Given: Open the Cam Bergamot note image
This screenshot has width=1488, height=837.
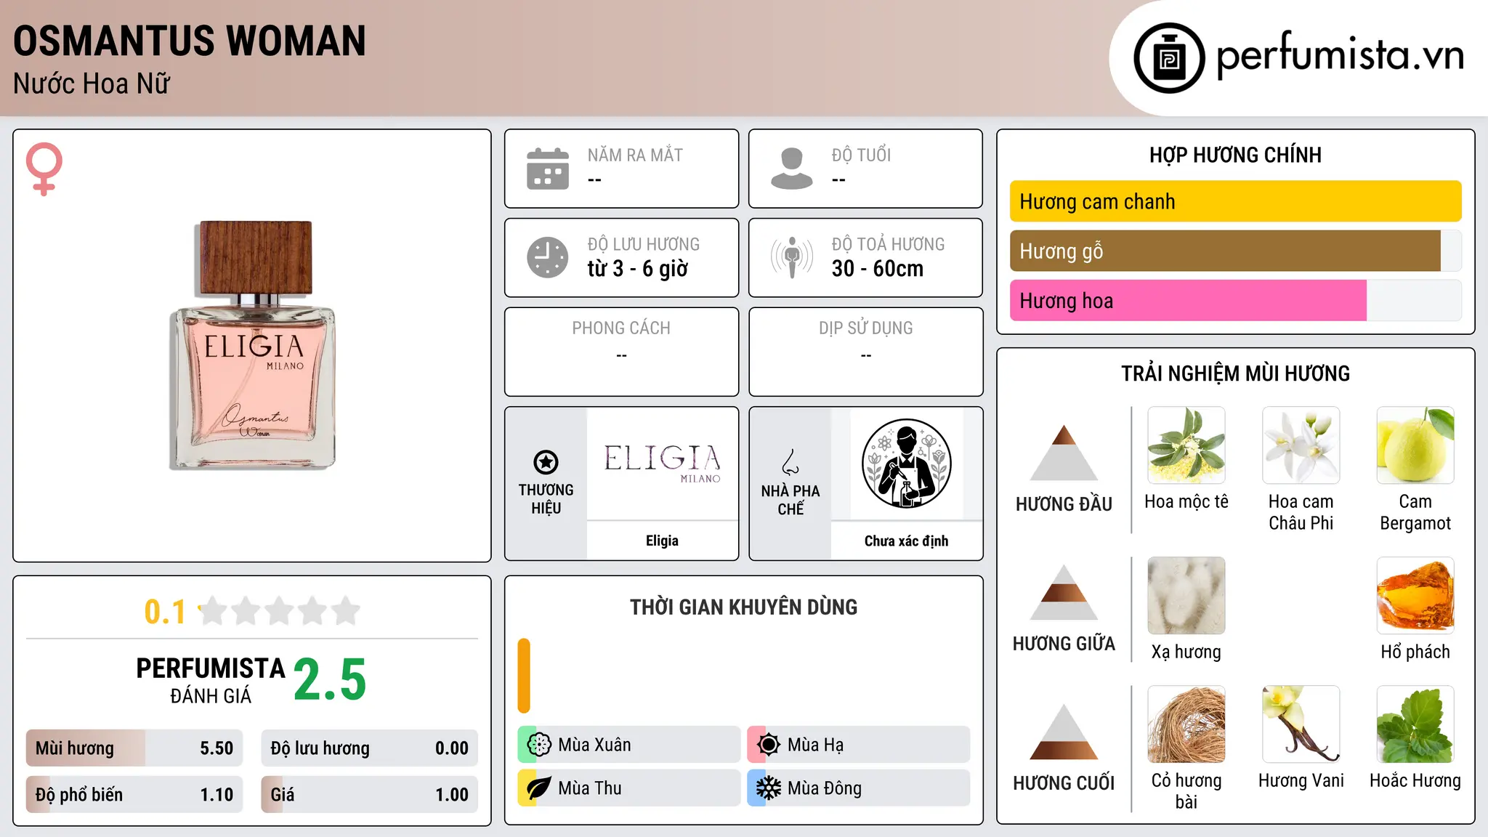Looking at the screenshot, I should pyautogui.click(x=1415, y=445).
